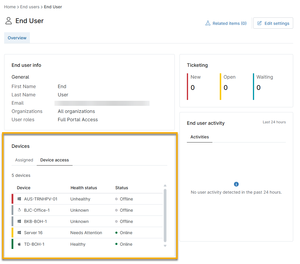The width and height of the screenshot is (300, 264).
Task: Open the Overview tab
Action: click(17, 38)
